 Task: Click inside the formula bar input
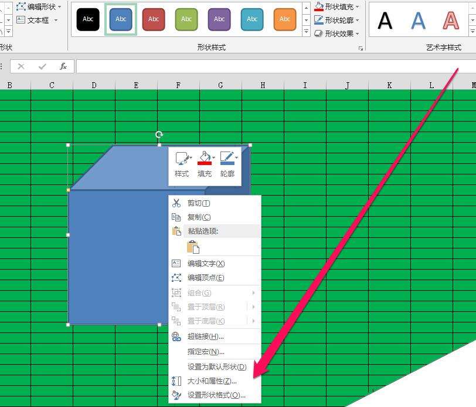tap(276, 66)
